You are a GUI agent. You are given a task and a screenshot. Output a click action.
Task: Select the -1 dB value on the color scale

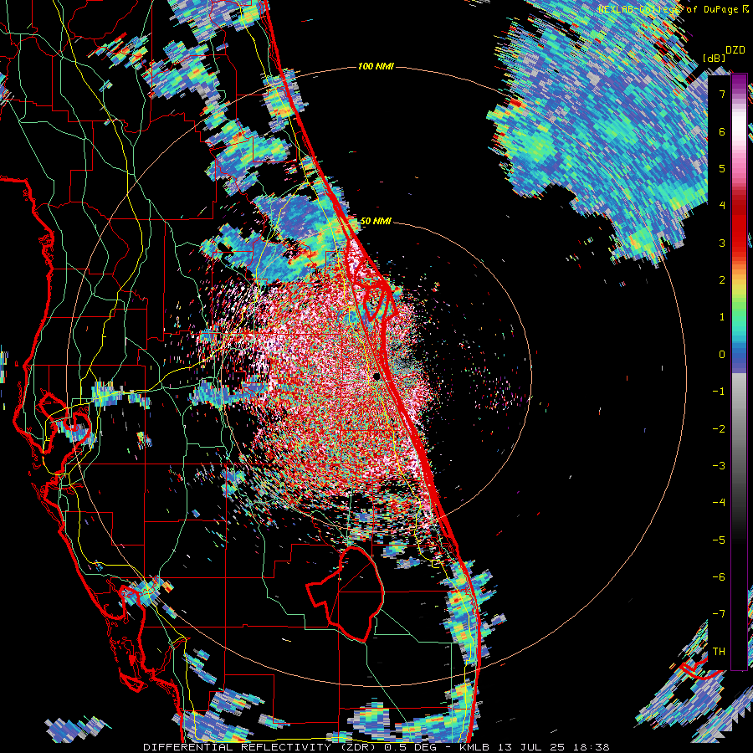point(719,392)
